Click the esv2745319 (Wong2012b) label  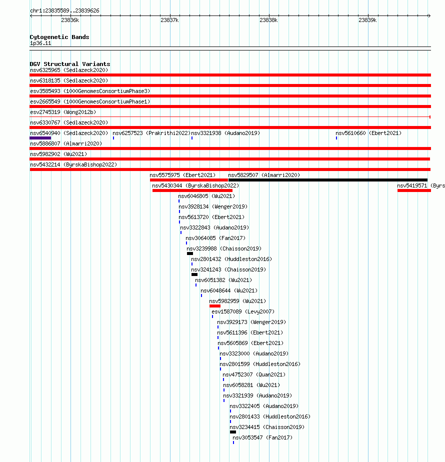pyautogui.click(x=63, y=112)
